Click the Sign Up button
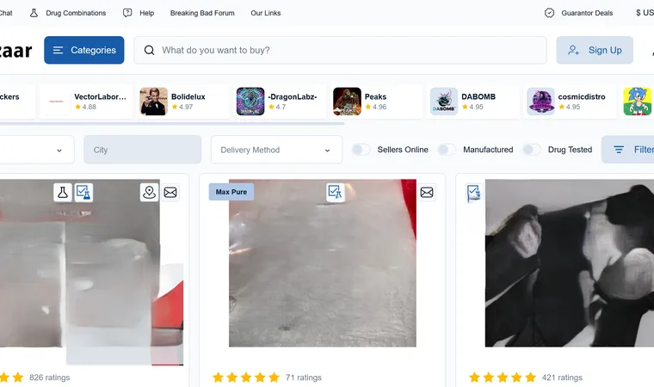 coord(595,50)
